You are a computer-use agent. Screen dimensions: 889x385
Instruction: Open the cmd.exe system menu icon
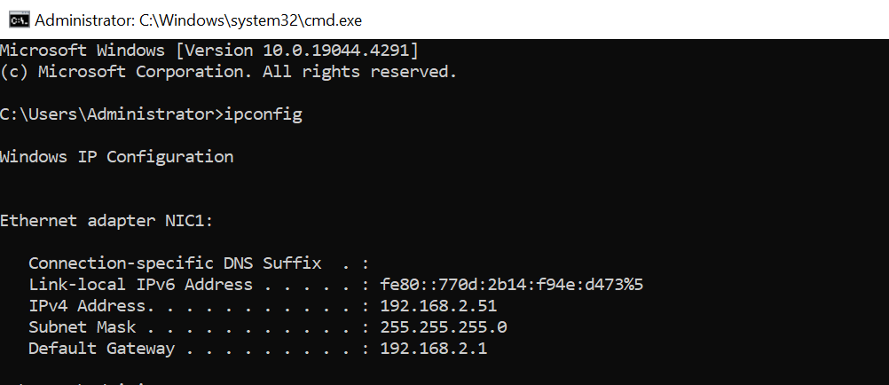19,20
